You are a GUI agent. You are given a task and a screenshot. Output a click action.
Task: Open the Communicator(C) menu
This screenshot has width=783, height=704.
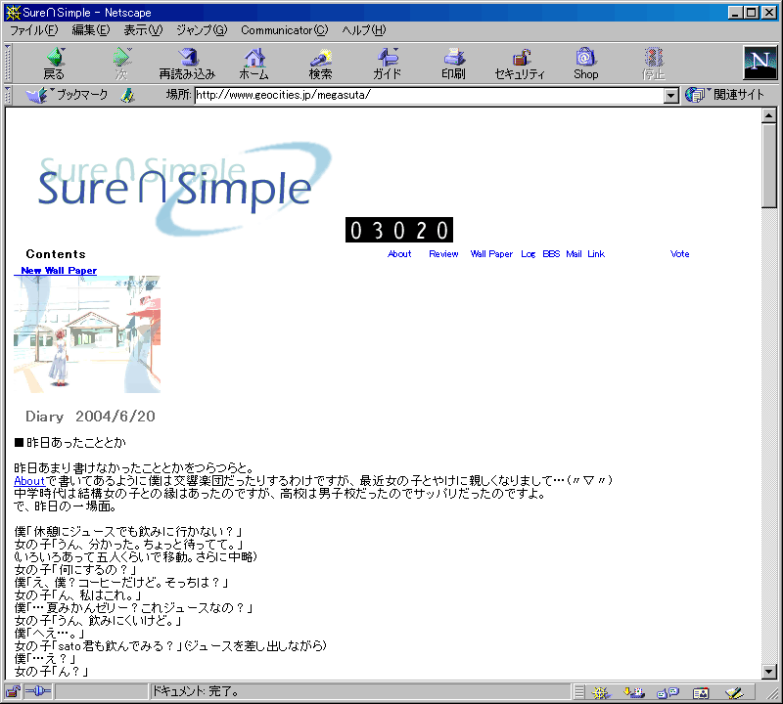click(x=285, y=30)
